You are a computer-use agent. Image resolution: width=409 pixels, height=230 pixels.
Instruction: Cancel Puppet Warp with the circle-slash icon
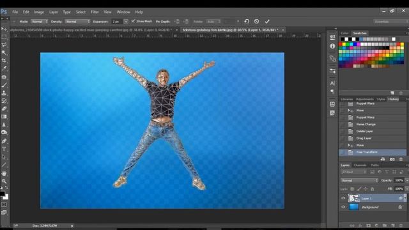click(257, 21)
